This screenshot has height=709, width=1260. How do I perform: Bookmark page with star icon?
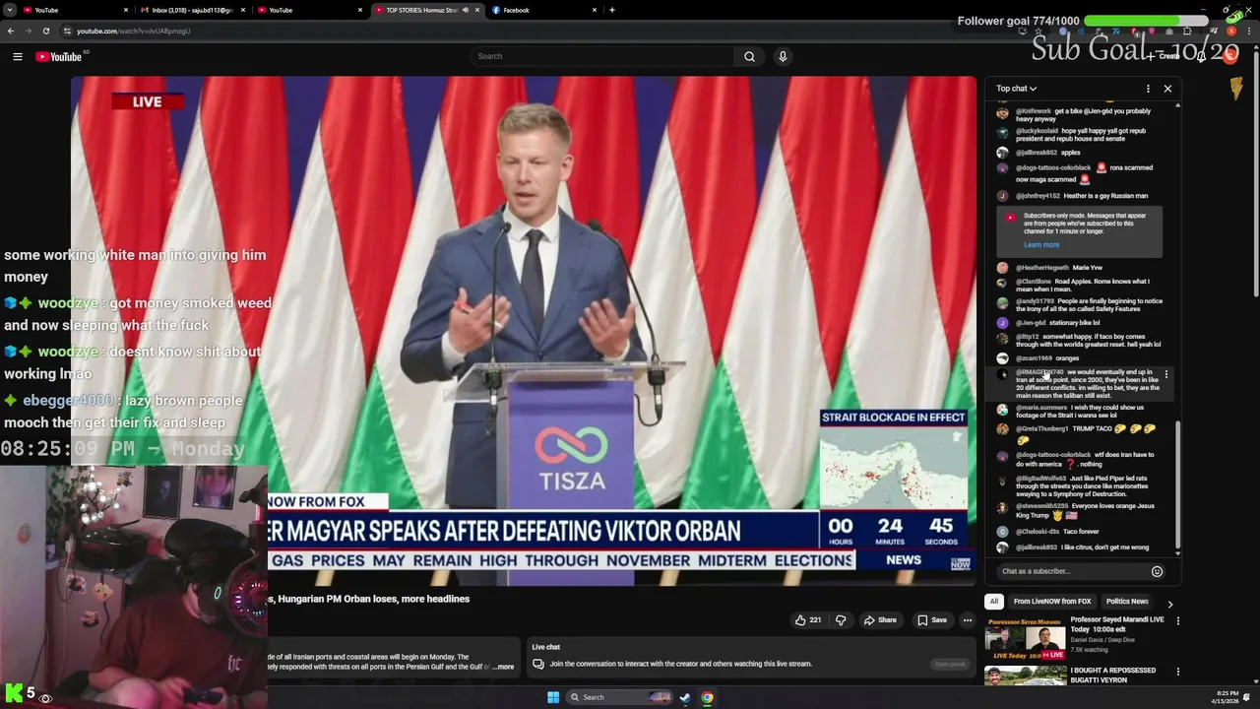tap(1039, 31)
